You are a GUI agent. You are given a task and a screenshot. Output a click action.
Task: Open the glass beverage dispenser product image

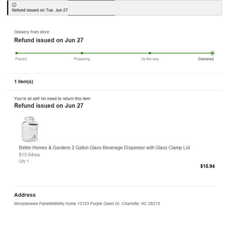click(30, 129)
